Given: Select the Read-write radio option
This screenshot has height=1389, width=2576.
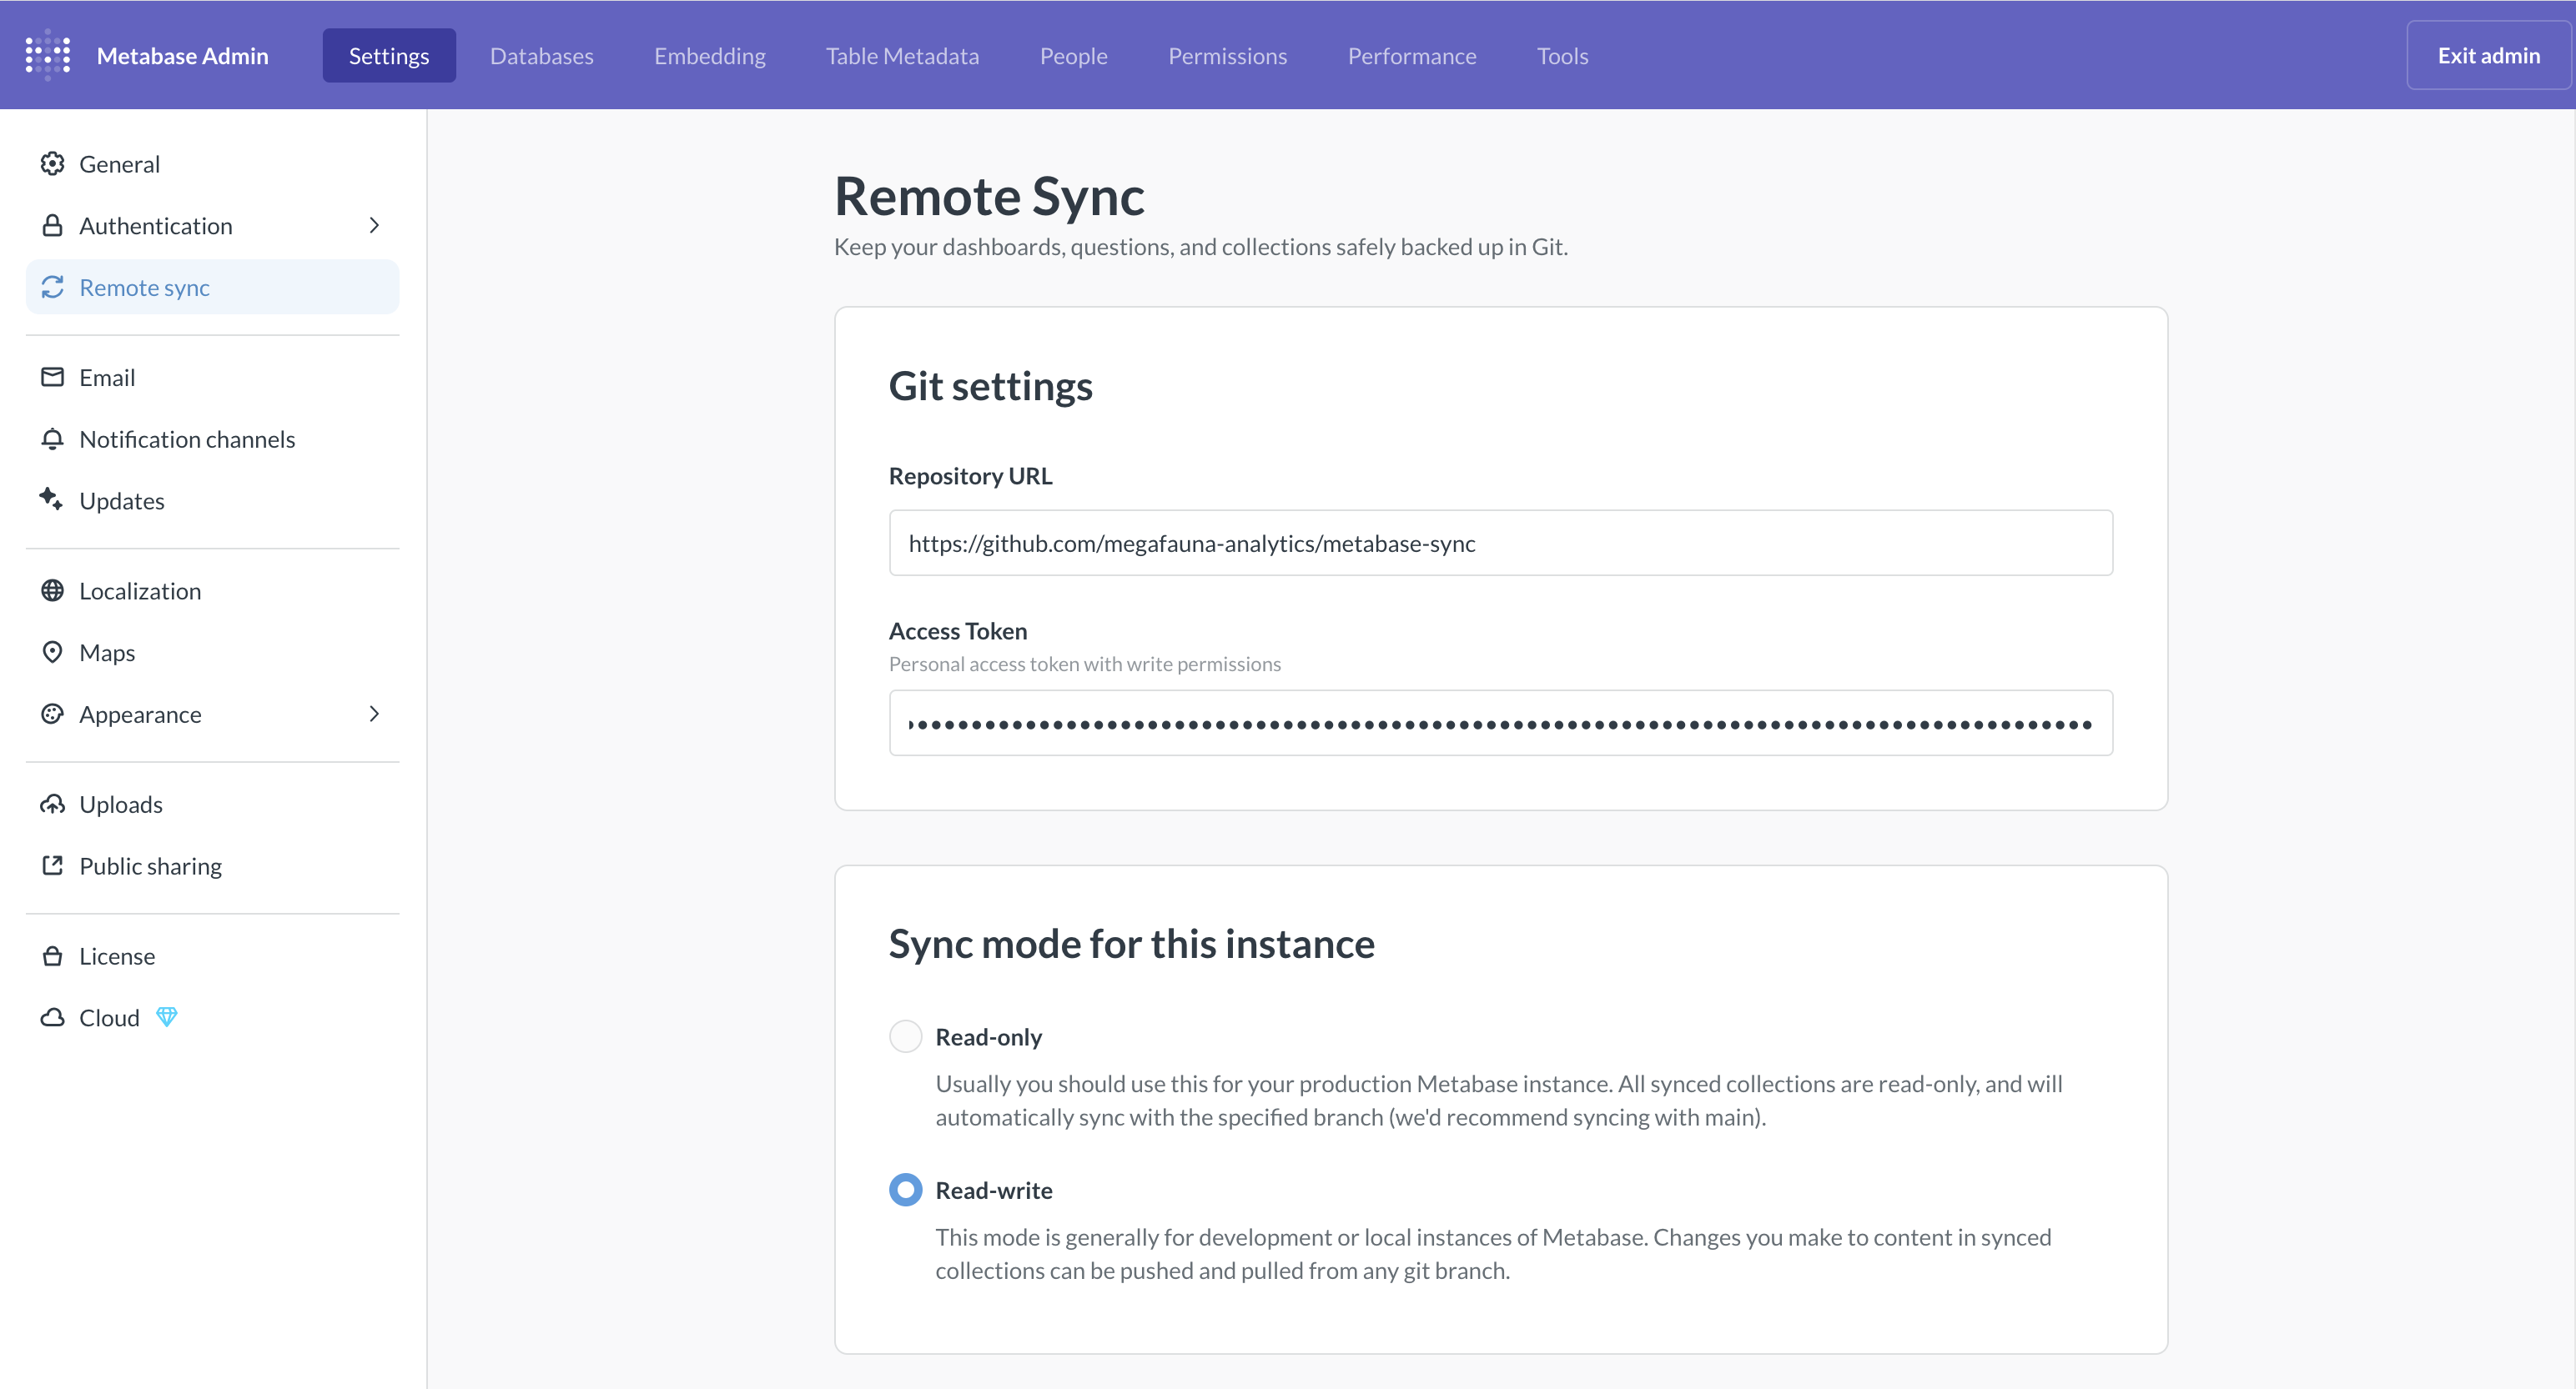Looking at the screenshot, I should click(x=905, y=1189).
